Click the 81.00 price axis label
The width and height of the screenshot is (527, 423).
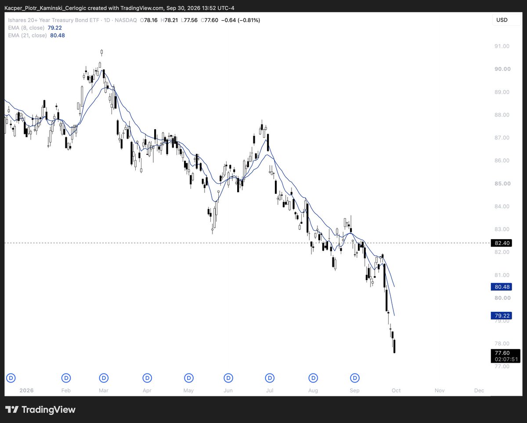pos(502,275)
